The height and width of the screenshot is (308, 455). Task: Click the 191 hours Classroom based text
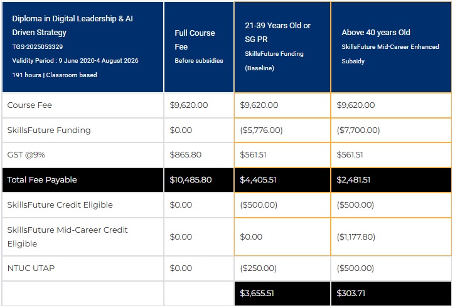click(x=54, y=75)
